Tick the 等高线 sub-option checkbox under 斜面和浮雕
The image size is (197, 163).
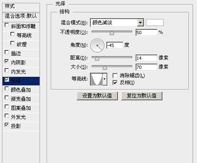(12, 34)
